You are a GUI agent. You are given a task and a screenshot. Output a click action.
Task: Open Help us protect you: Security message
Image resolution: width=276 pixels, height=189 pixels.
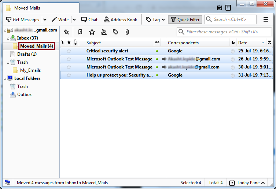click(119, 75)
